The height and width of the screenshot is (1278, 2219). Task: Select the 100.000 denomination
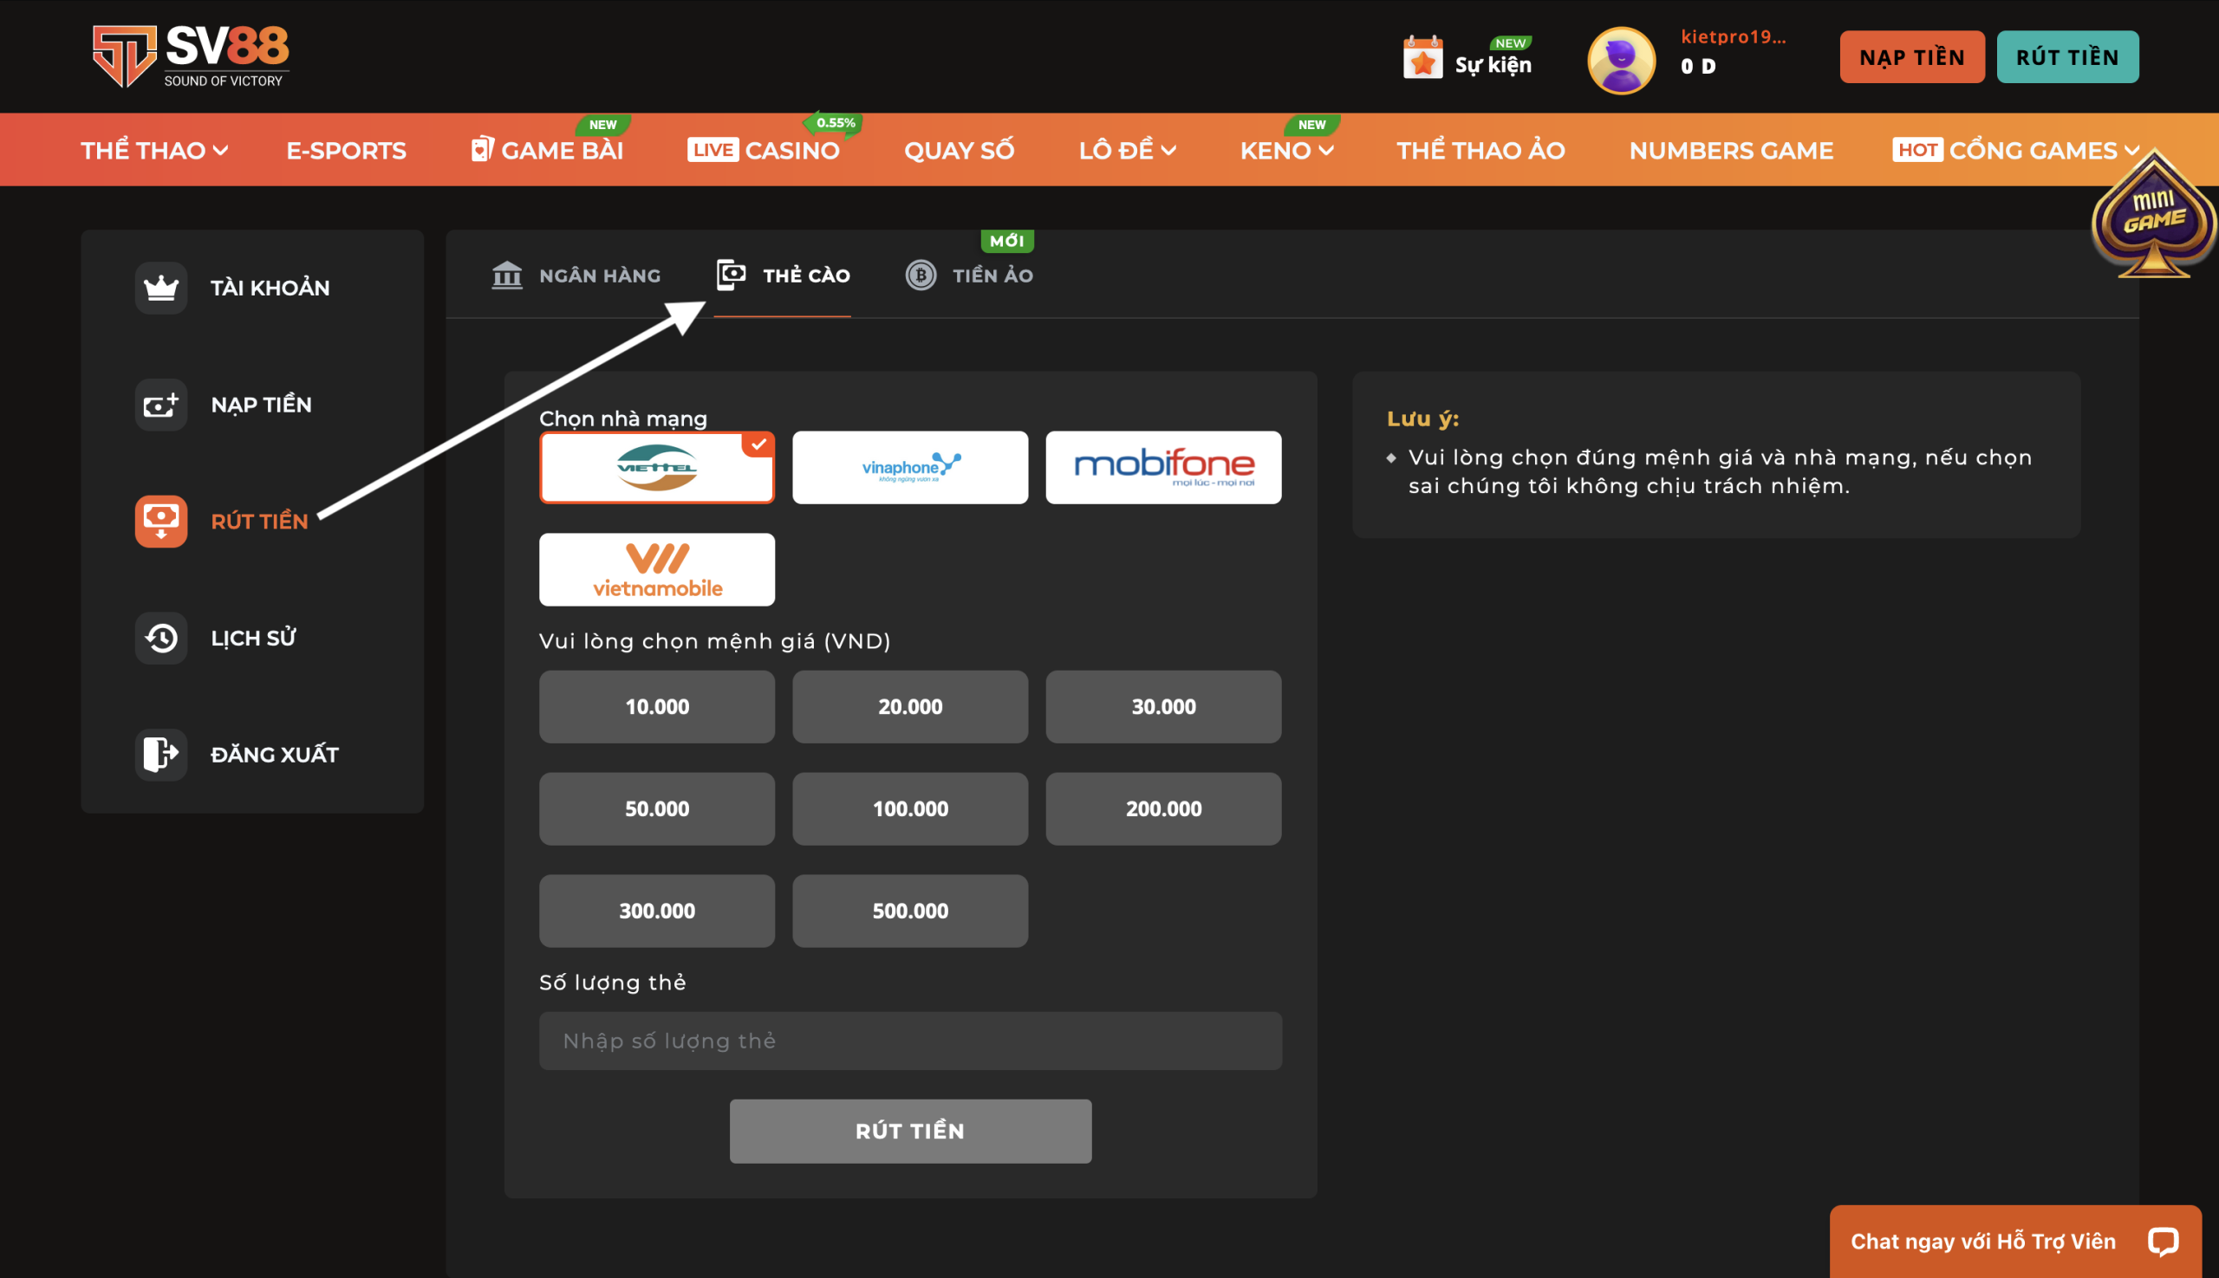point(910,808)
